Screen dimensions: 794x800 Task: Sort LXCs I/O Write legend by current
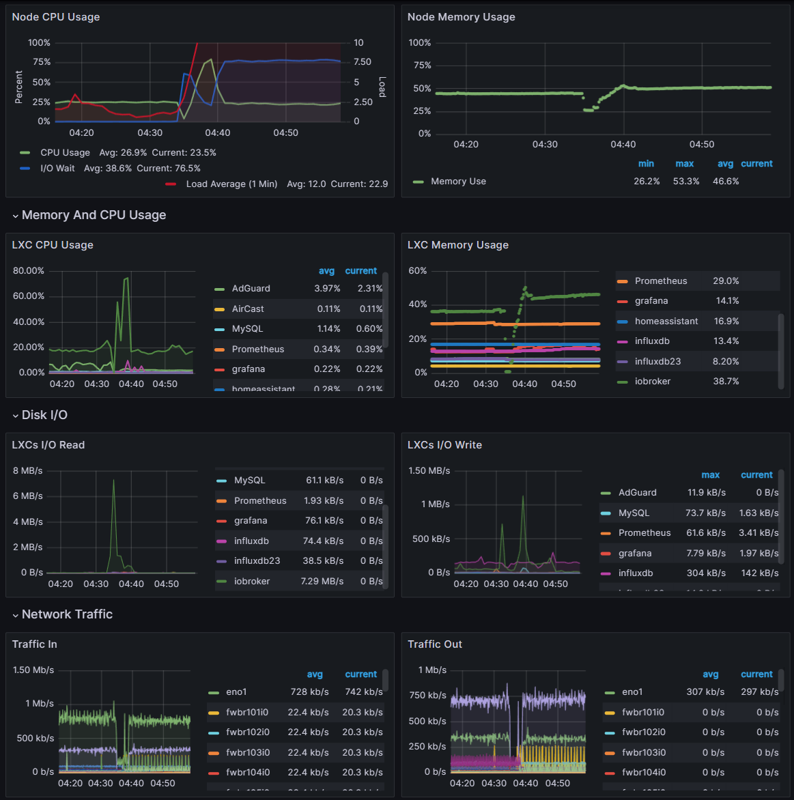[756, 475]
